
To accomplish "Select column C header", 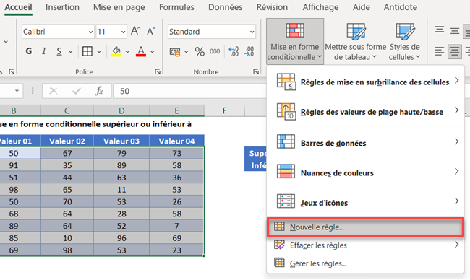I will pos(67,110).
